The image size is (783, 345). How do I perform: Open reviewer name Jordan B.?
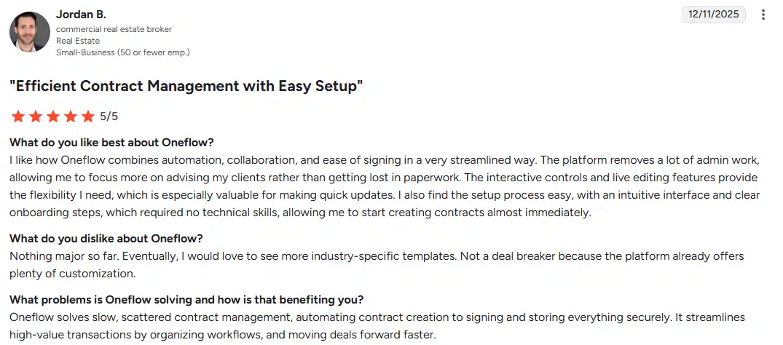pyautogui.click(x=81, y=15)
